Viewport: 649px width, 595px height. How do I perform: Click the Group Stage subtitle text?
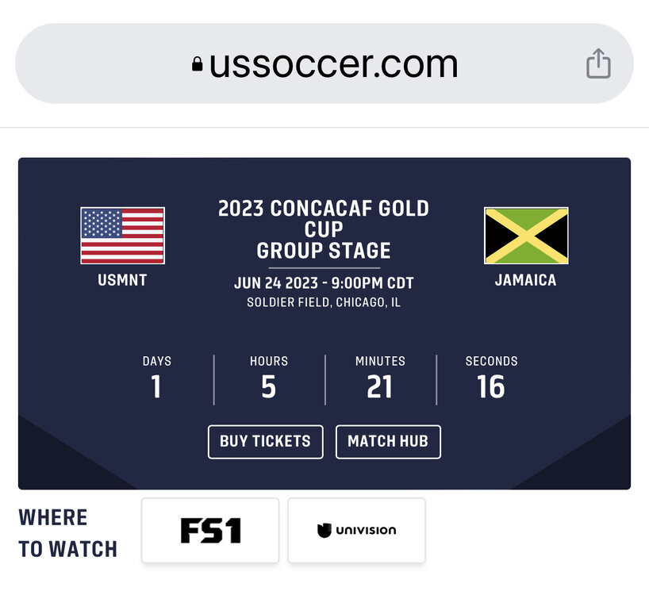click(324, 251)
